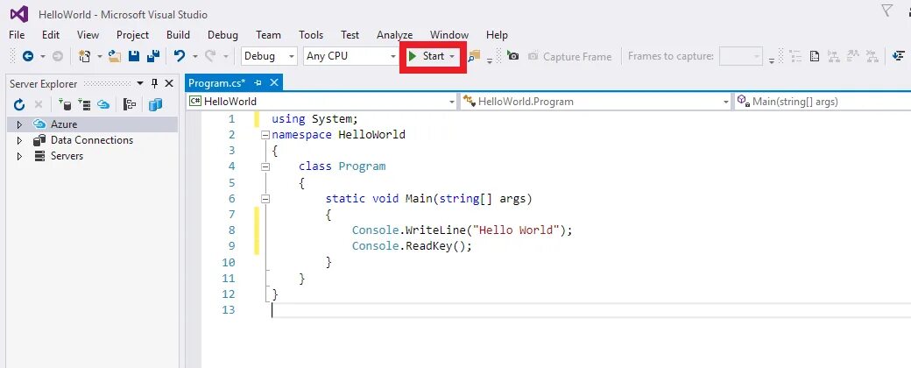
Task: Open the Edit menu
Action: pos(51,35)
